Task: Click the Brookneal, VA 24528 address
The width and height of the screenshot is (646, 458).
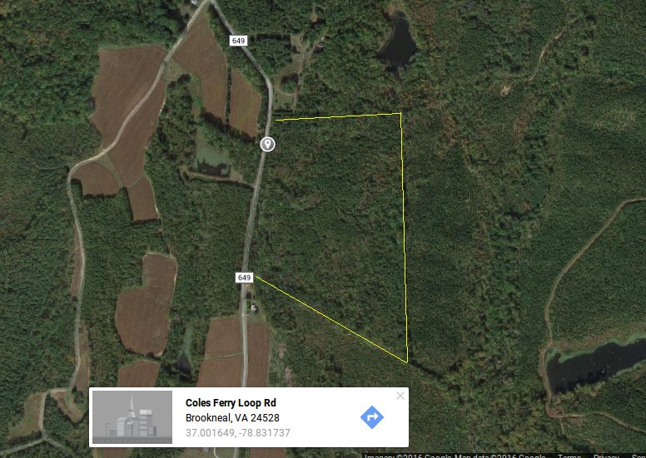Action: pos(232,417)
